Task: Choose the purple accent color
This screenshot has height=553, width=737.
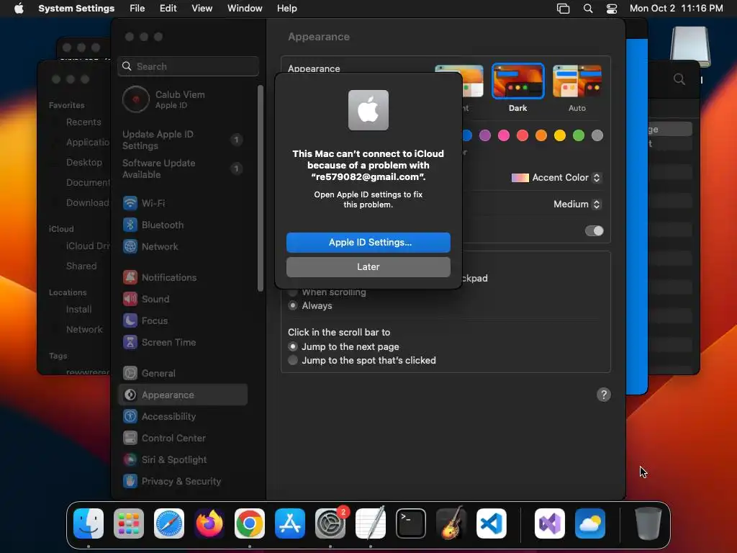Action: 485,135
